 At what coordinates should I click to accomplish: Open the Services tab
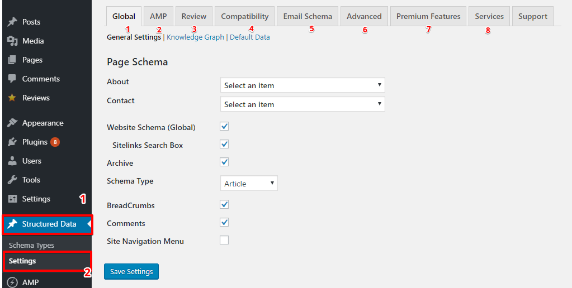tap(489, 16)
